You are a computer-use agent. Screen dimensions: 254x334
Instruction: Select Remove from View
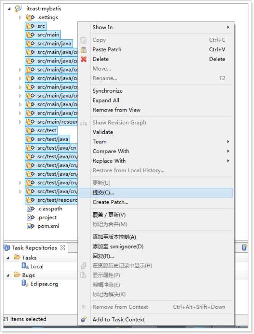[156, 110]
